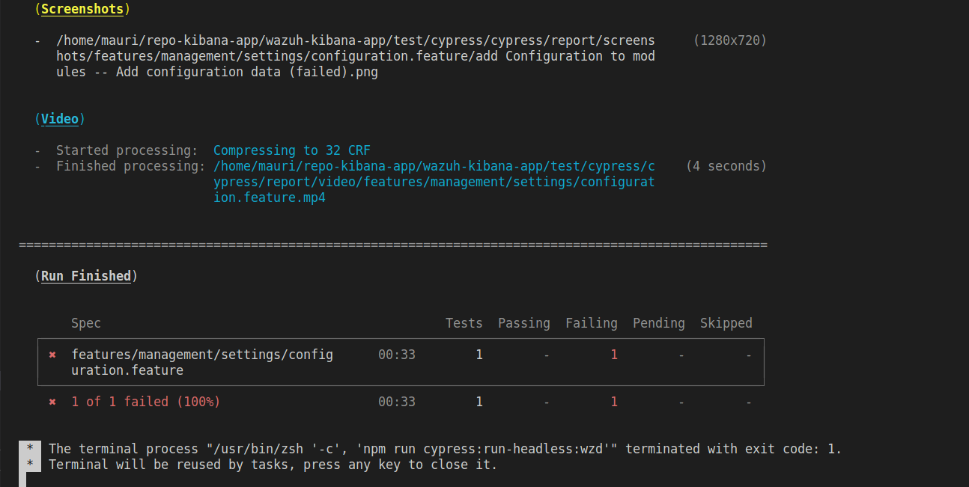This screenshot has width=969, height=487.
Task: Click the 00:33 duration value in the spec row
Action: pyautogui.click(x=396, y=355)
